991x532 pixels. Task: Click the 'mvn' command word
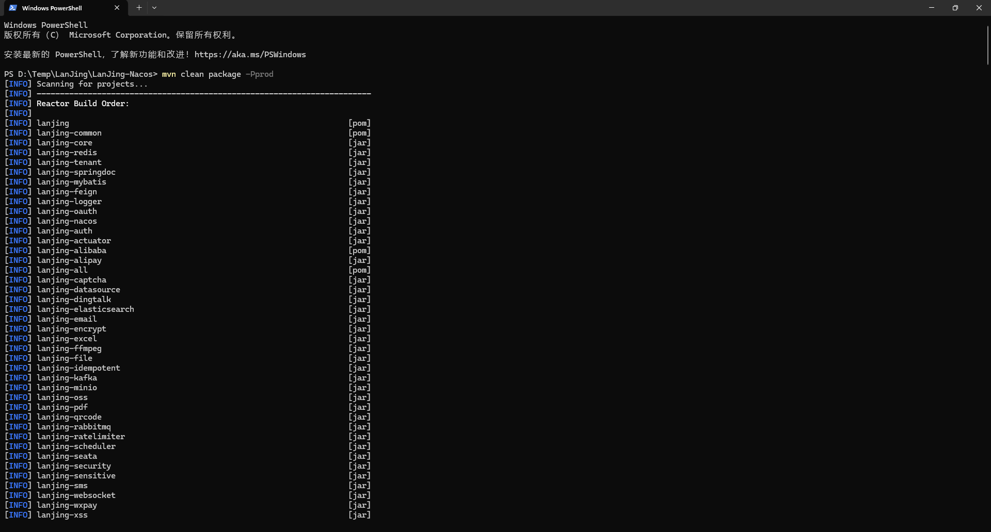(x=169, y=74)
